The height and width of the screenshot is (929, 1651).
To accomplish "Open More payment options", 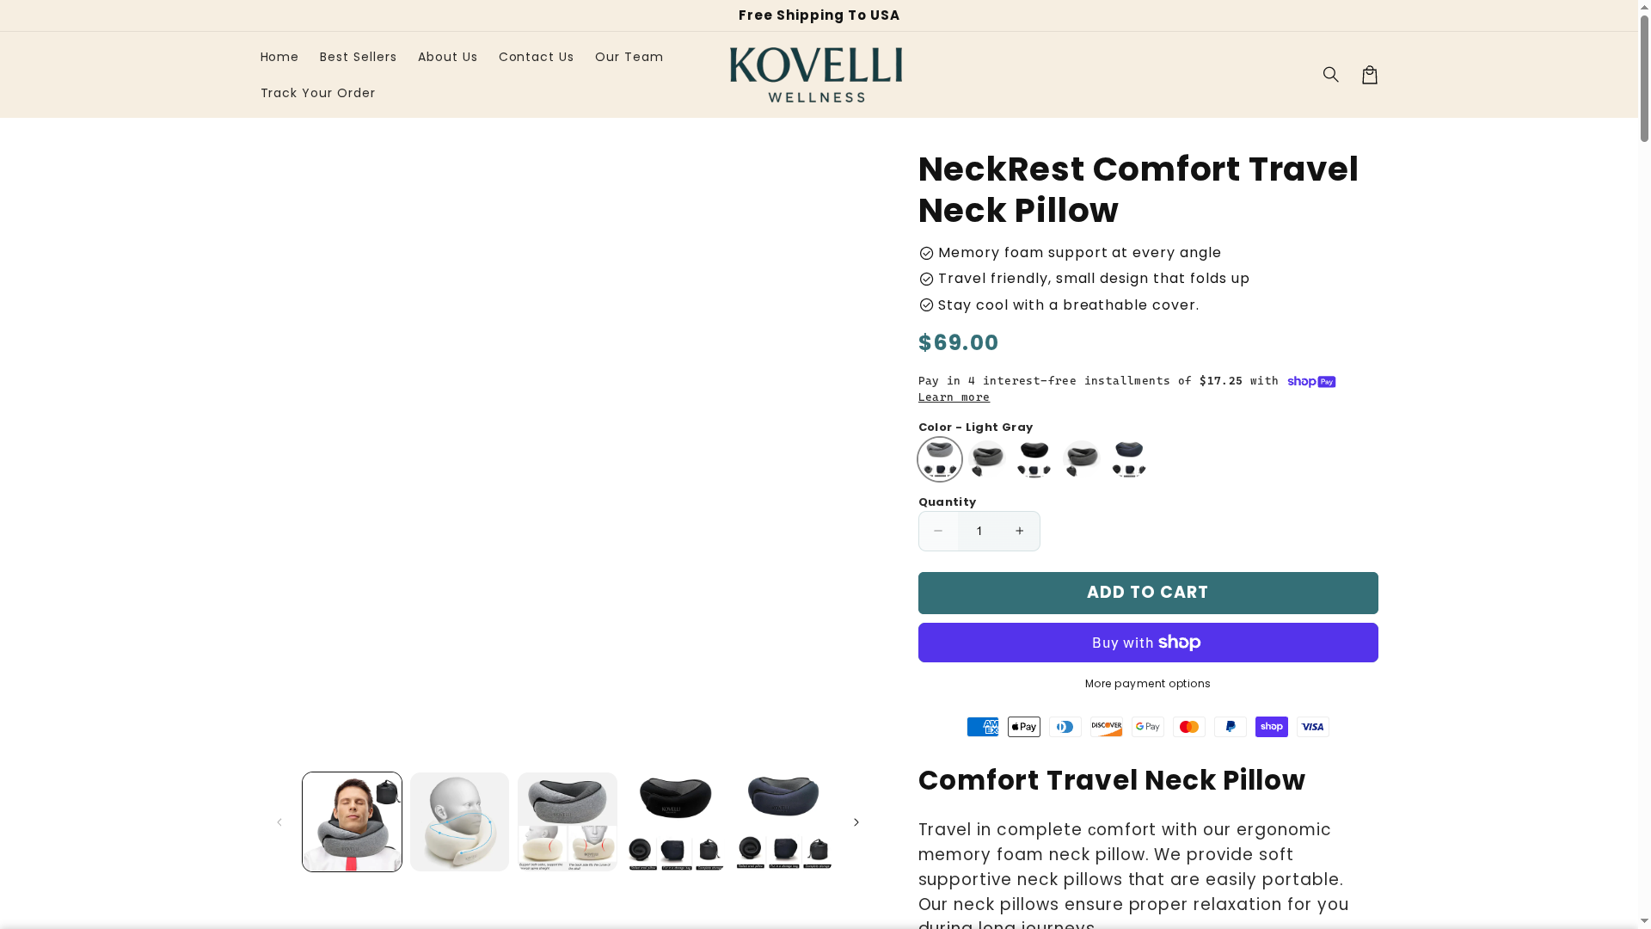I will (1147, 683).
